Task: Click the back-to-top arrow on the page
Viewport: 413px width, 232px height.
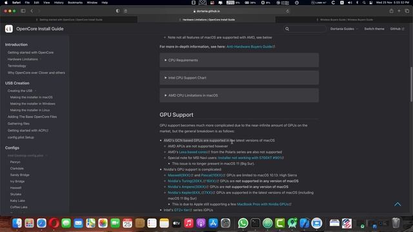Action: pos(398,204)
